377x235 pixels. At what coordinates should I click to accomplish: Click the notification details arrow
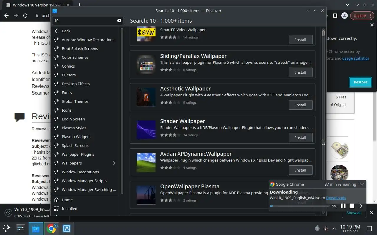pos(361,206)
